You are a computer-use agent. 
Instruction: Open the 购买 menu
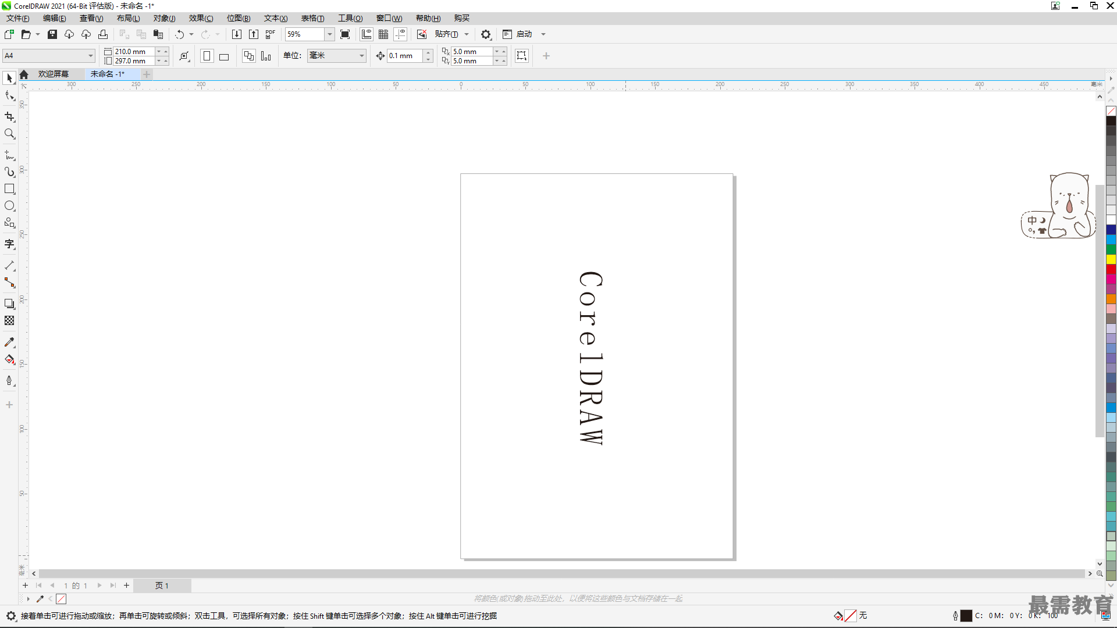[462, 18]
